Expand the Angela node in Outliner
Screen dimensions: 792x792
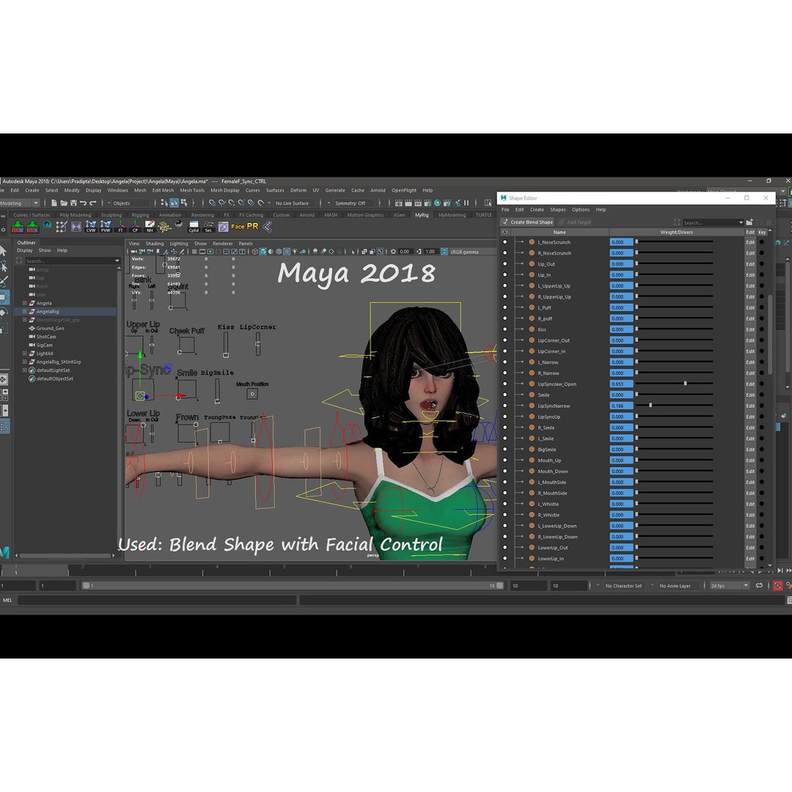(x=24, y=303)
